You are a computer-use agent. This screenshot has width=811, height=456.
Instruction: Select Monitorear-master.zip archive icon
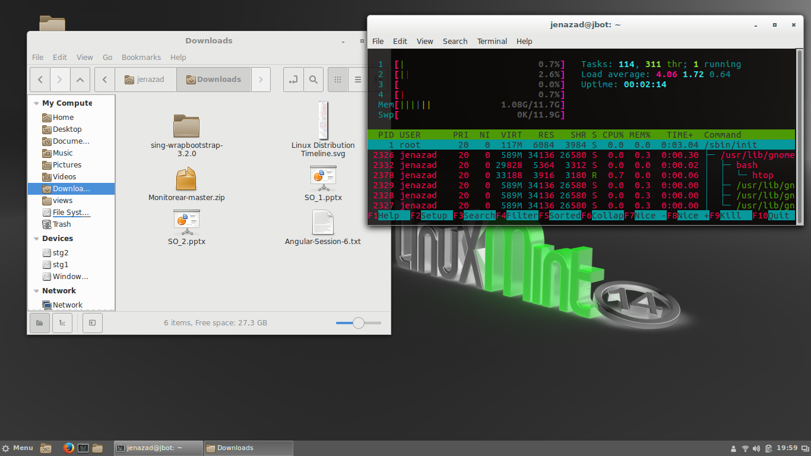[x=186, y=179]
